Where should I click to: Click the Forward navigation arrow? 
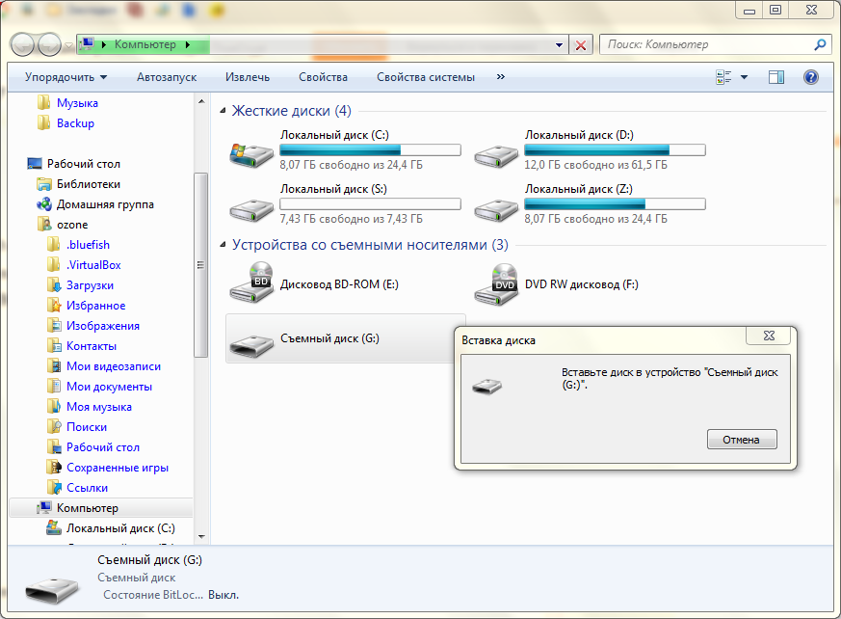49,44
